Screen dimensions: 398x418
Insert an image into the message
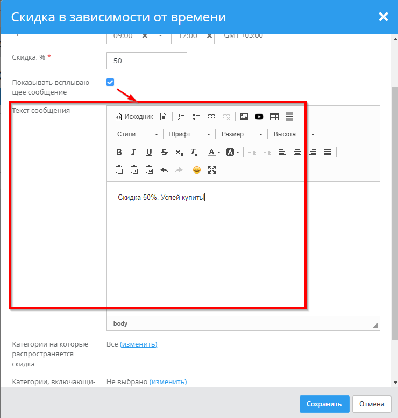coord(244,117)
